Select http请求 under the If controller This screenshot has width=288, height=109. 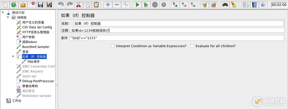[33, 62]
